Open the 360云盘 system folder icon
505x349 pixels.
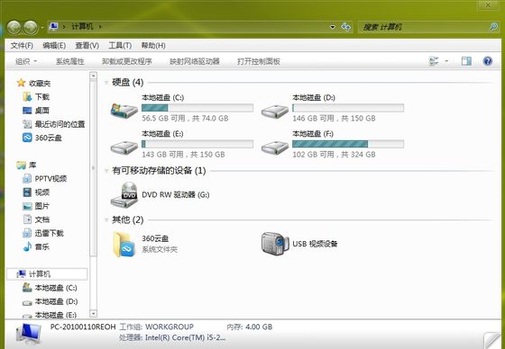pos(124,245)
